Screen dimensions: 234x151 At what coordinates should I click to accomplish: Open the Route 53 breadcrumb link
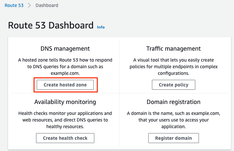coord(14,5)
